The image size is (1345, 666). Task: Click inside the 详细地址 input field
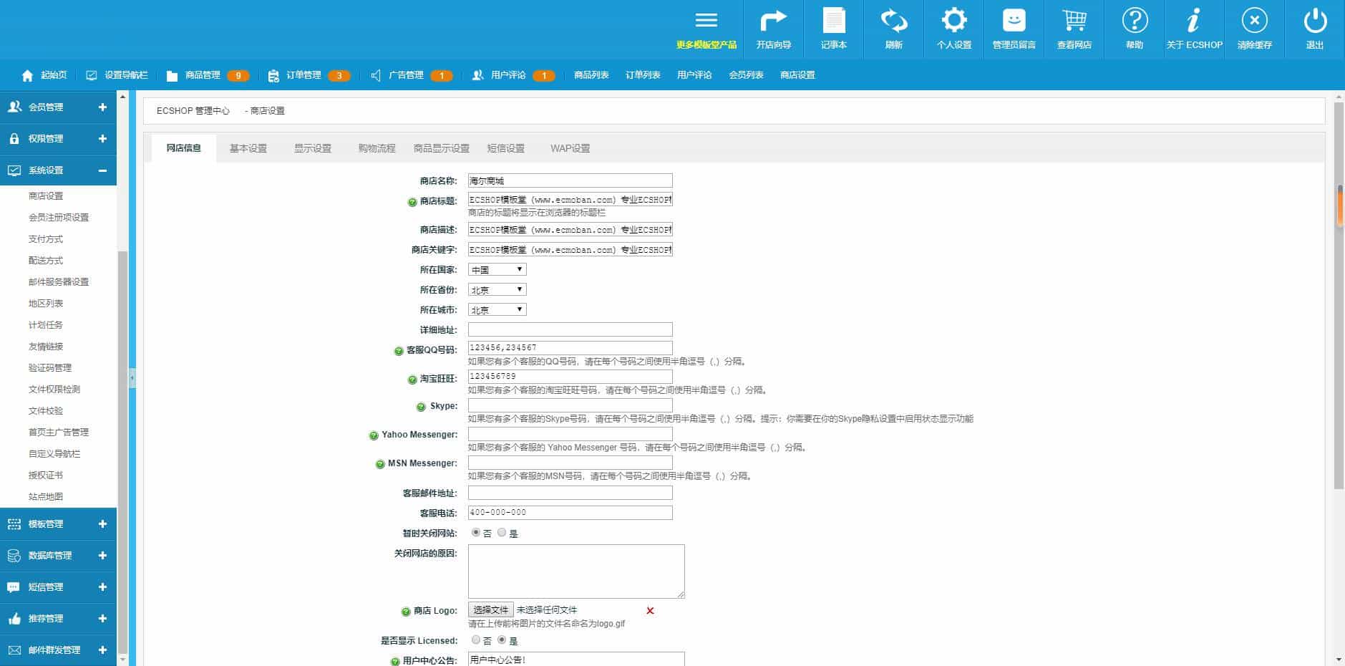click(x=569, y=329)
